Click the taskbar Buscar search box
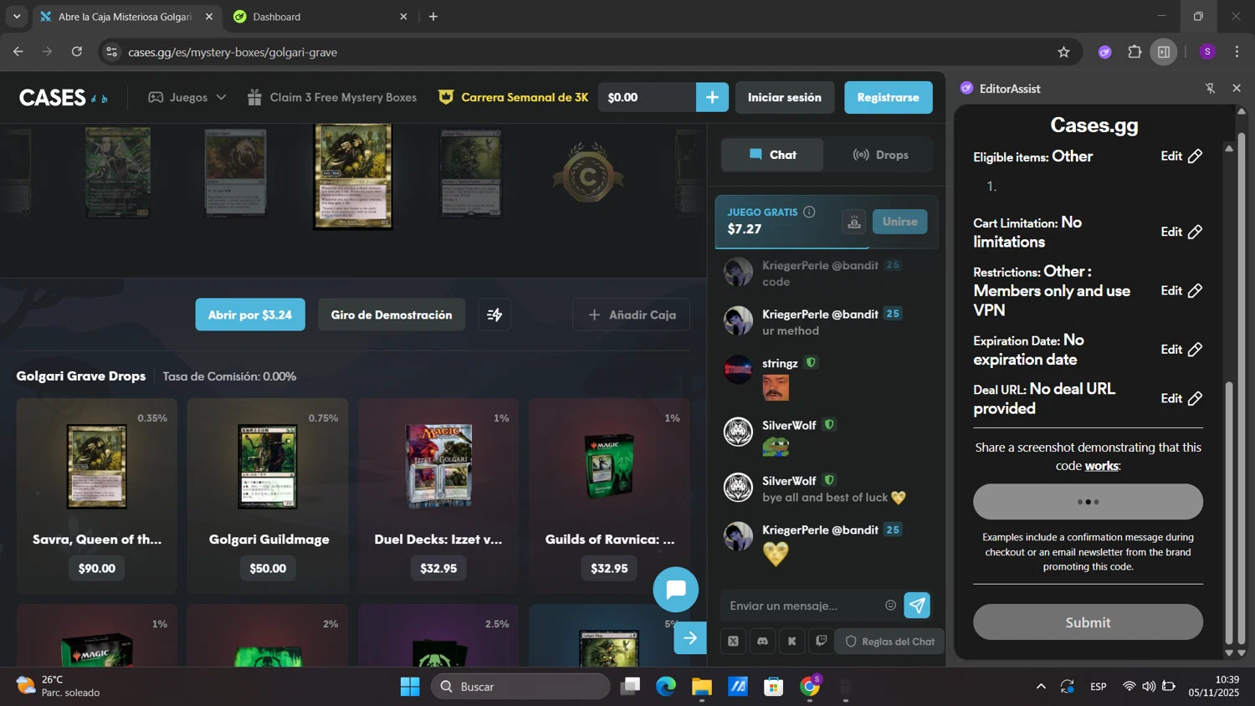Screen dimensions: 1255x706 520,687
